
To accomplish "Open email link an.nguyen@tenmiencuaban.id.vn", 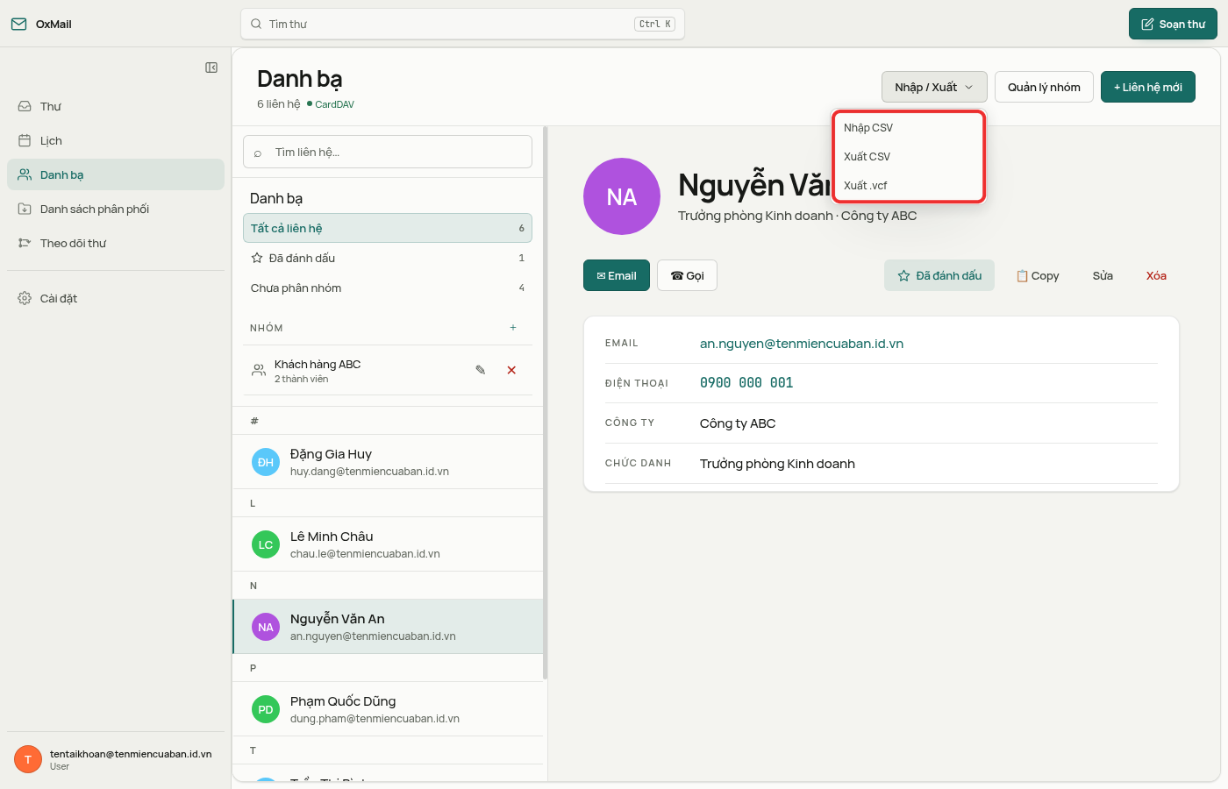I will tap(802, 344).
